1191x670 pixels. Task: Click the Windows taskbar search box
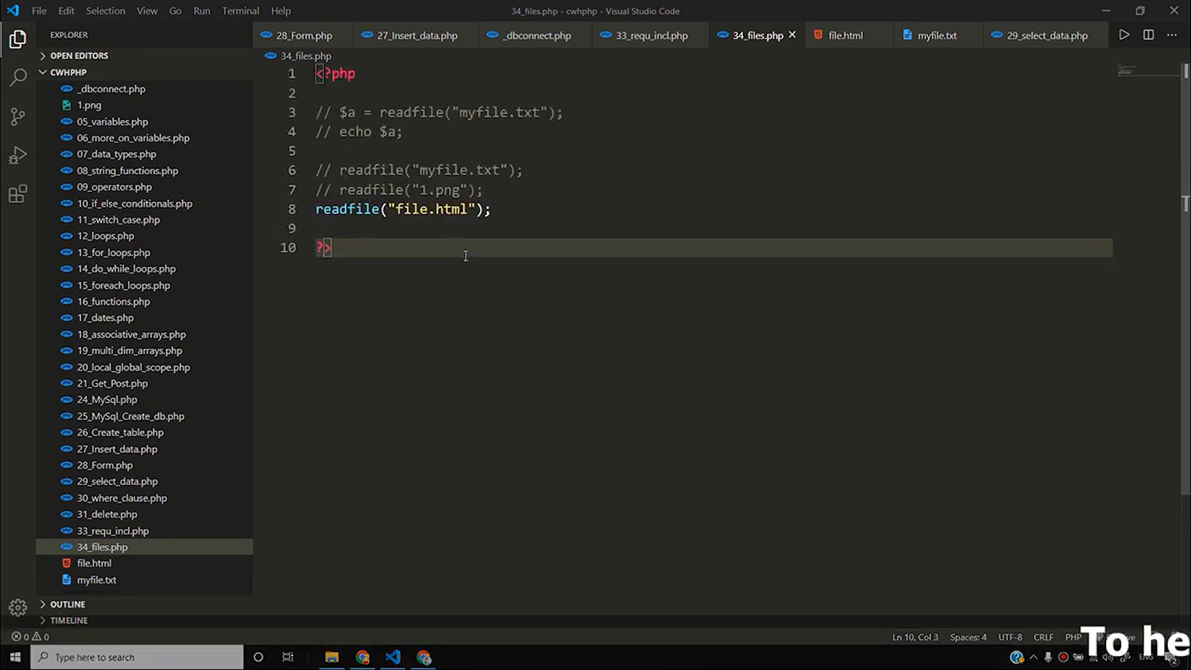click(x=137, y=657)
